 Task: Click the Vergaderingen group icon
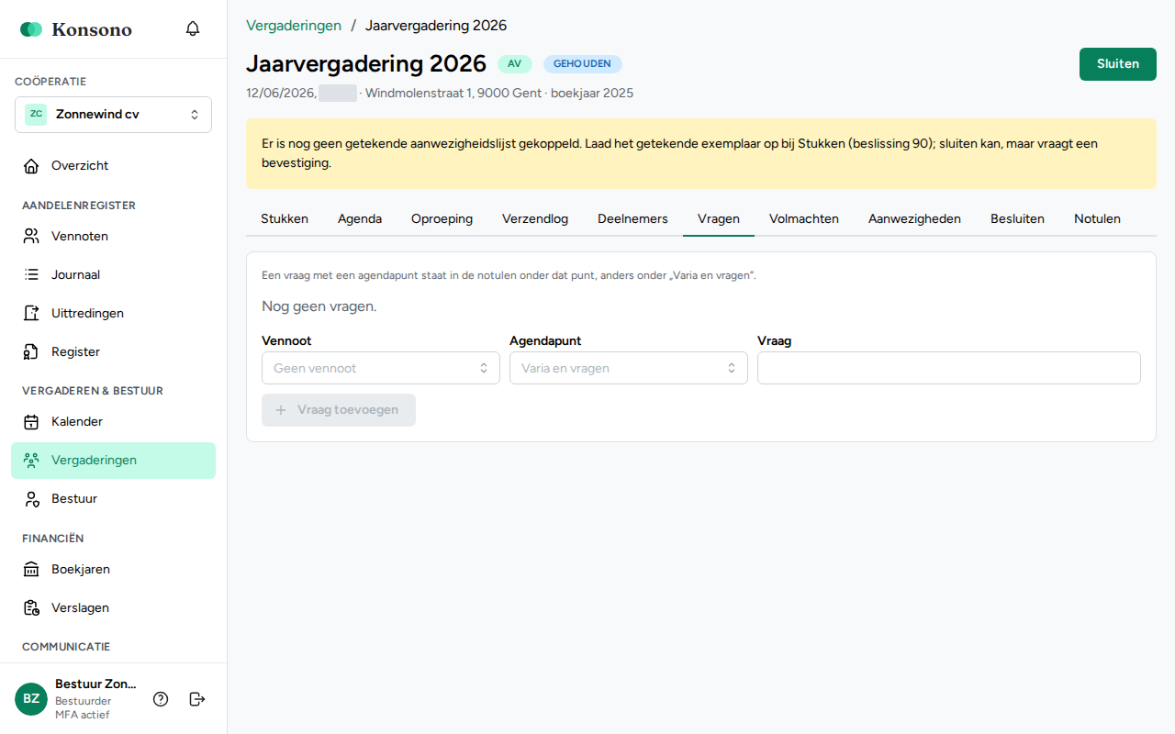tap(31, 461)
